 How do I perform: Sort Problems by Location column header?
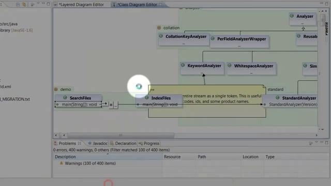point(252,157)
